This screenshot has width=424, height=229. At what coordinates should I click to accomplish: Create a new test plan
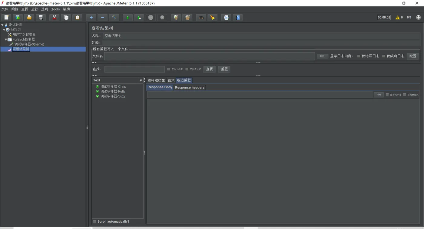pos(6,18)
